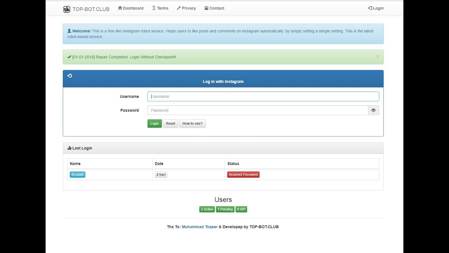This screenshot has width=449, height=253.
Task: Open the TOP-BOT.CLUB brand link
Action: click(86, 9)
